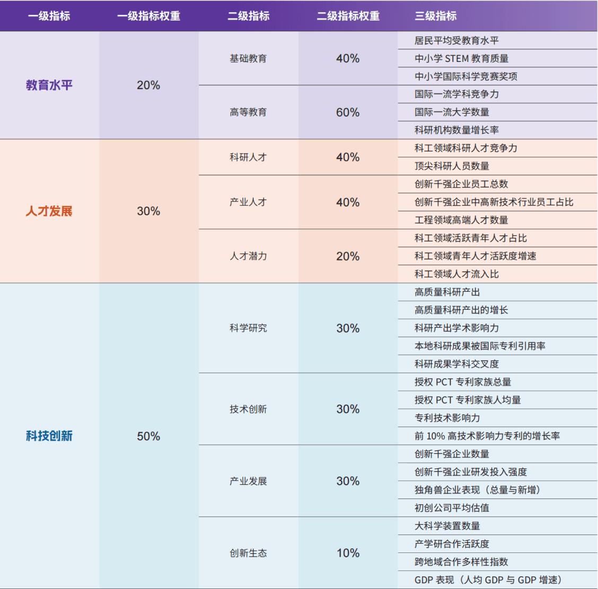The height and width of the screenshot is (589, 598).
Task: Select the 60% weight for 高等教育
Action: coord(348,112)
